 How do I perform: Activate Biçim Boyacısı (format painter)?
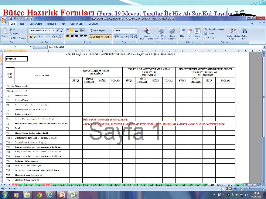[x=18, y=38]
